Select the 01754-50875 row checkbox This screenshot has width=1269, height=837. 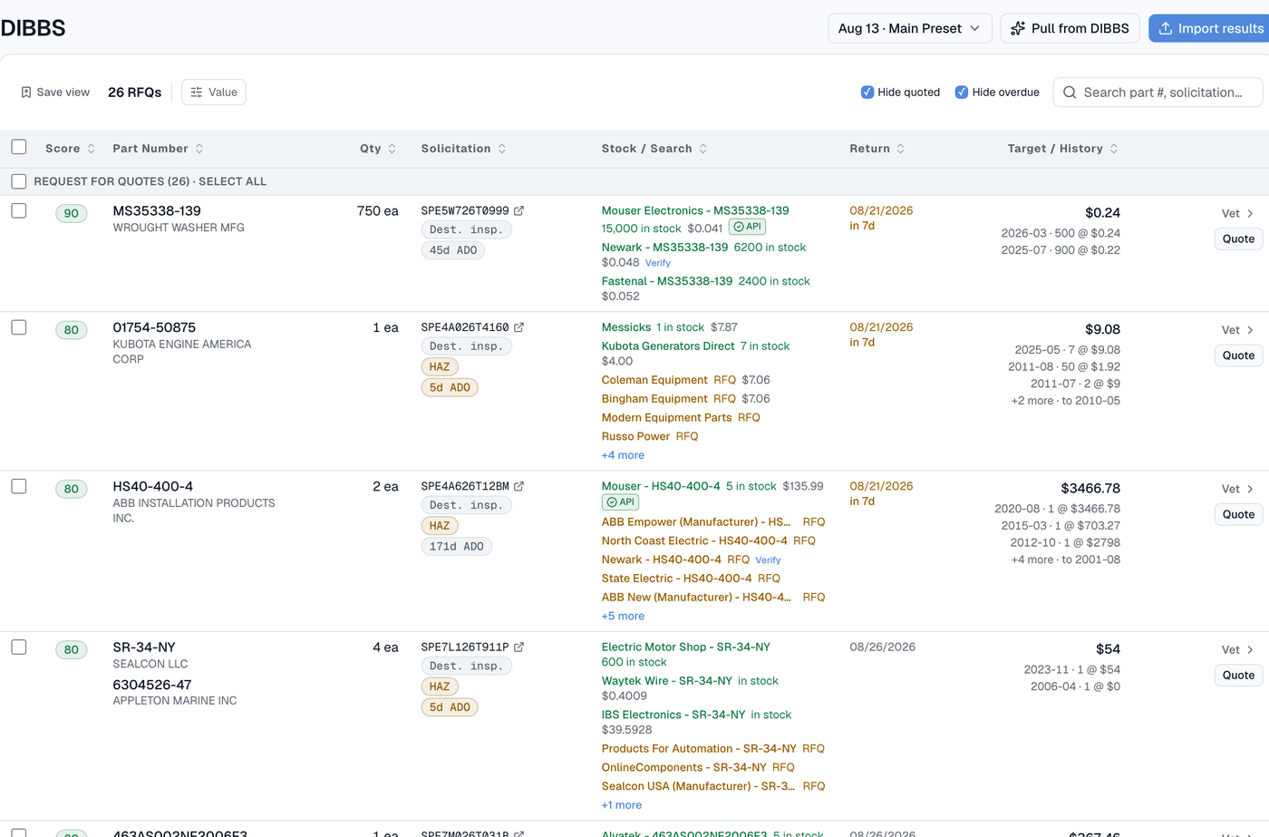point(19,327)
